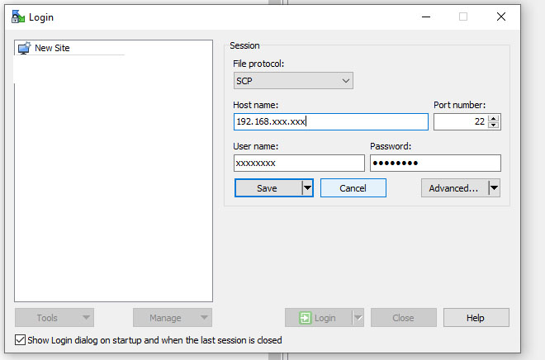Expand the Advanced button dropdown arrow
The image size is (545, 360).
(x=495, y=188)
